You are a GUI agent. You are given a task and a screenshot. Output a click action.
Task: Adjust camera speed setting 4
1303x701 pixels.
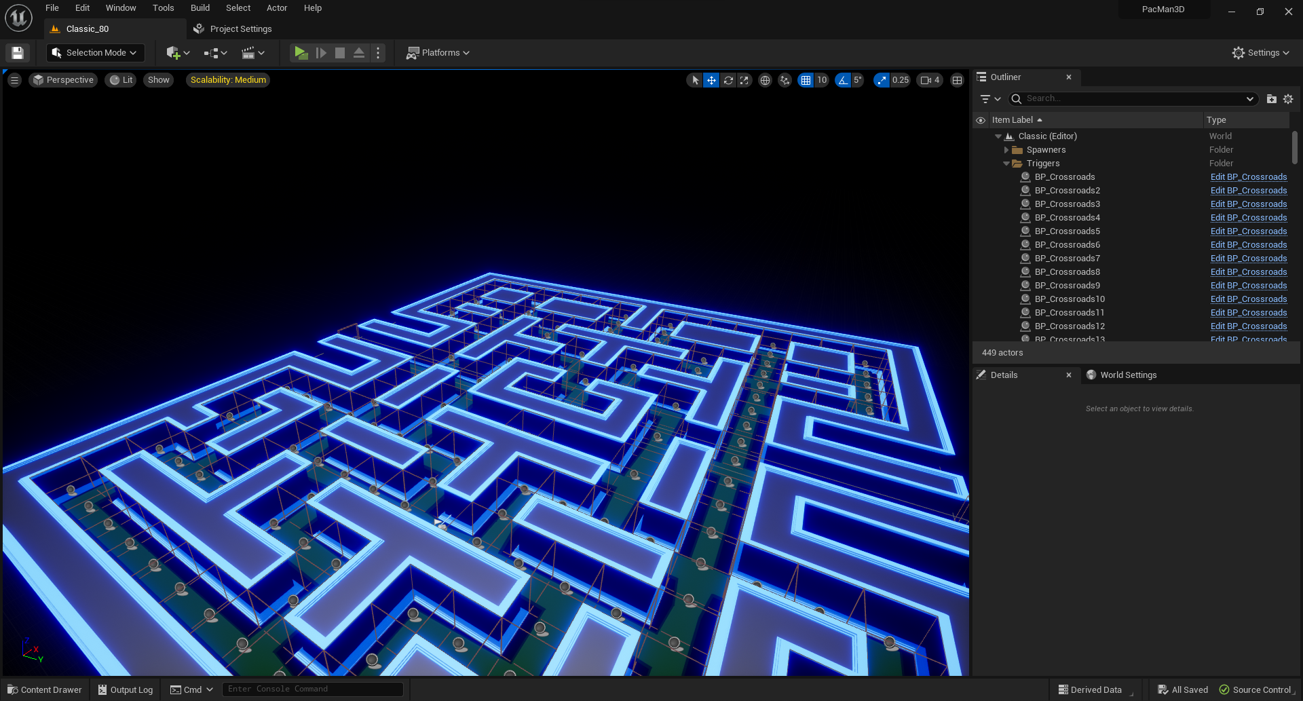[x=930, y=80]
